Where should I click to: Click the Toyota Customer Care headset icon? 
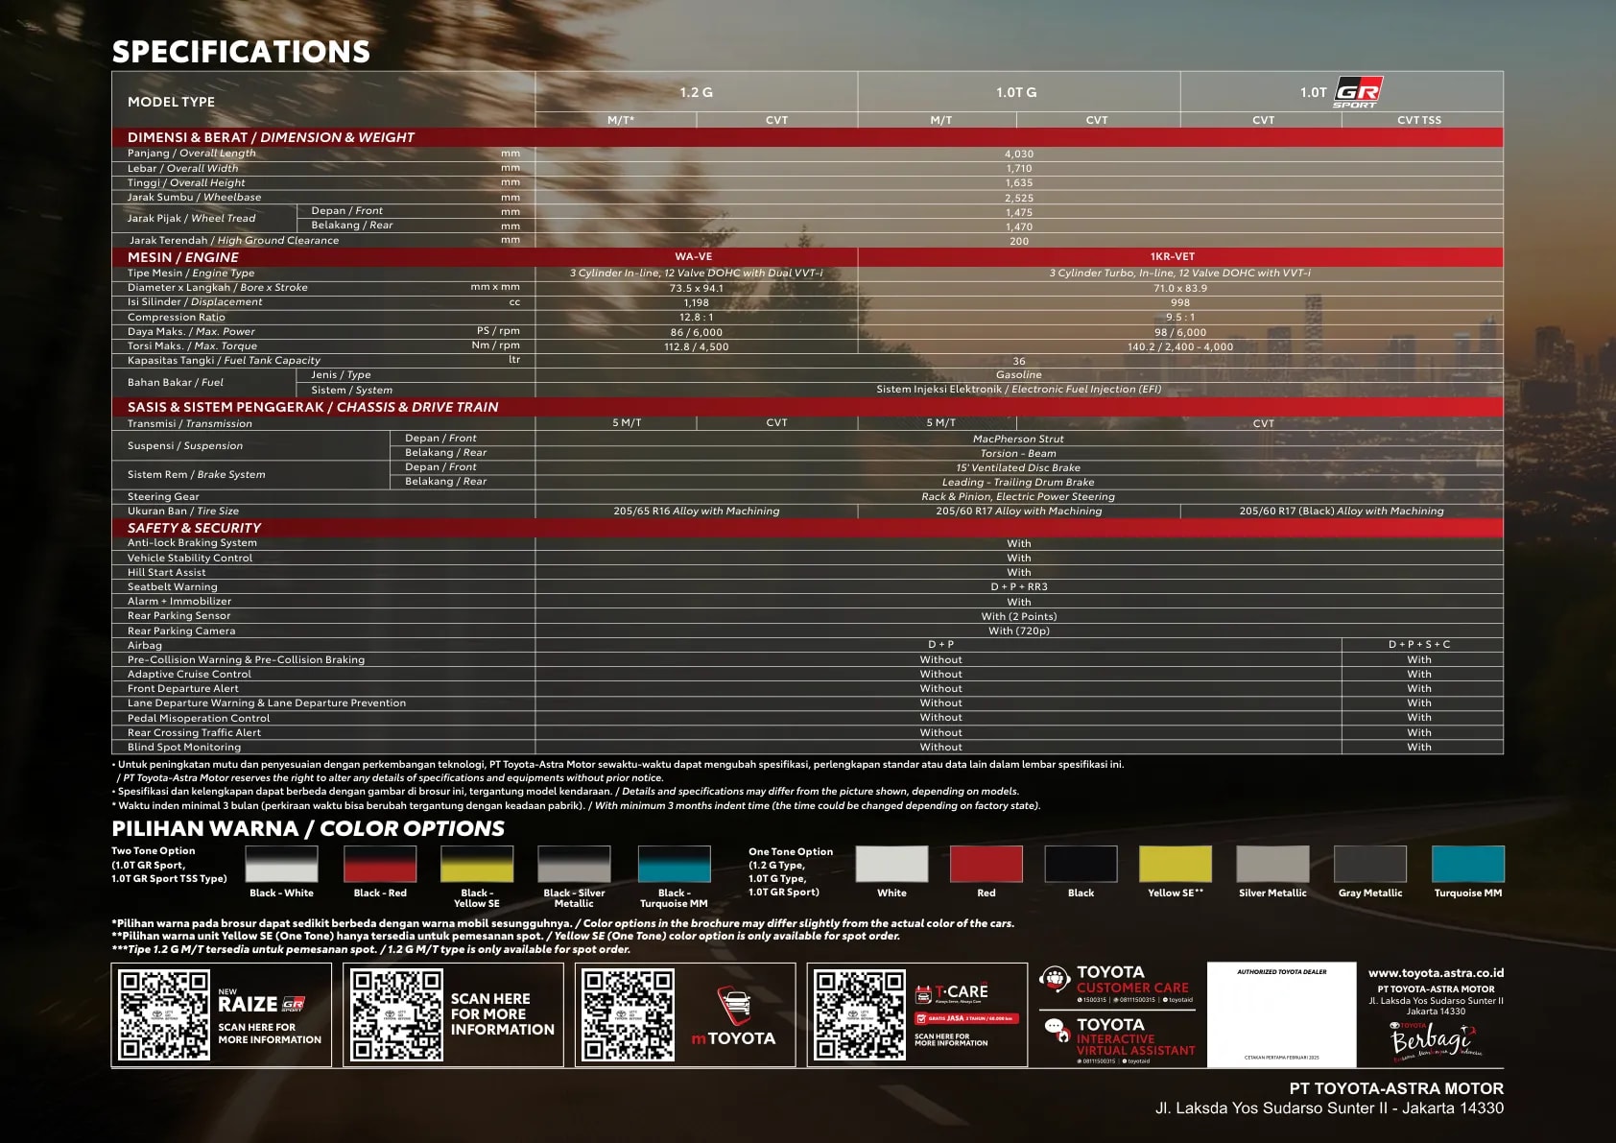(x=1055, y=980)
